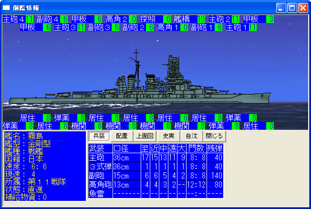Screen dimensions: 311x209
Task: Click the 状態:直進 line
Action: pyautogui.click(x=24, y=189)
